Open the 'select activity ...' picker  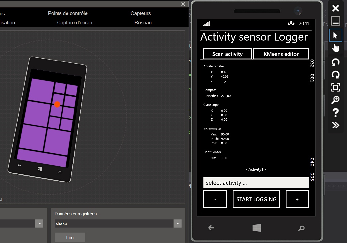(256, 183)
